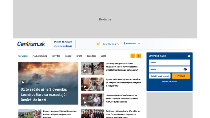Viewport: 210px width, 118px height.
Task: Select the TOP VÝBER tab
Action: coord(23,56)
